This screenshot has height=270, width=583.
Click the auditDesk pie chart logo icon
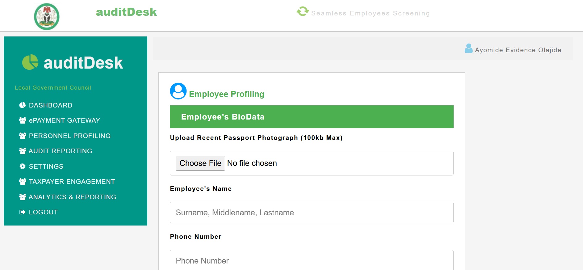click(x=30, y=62)
